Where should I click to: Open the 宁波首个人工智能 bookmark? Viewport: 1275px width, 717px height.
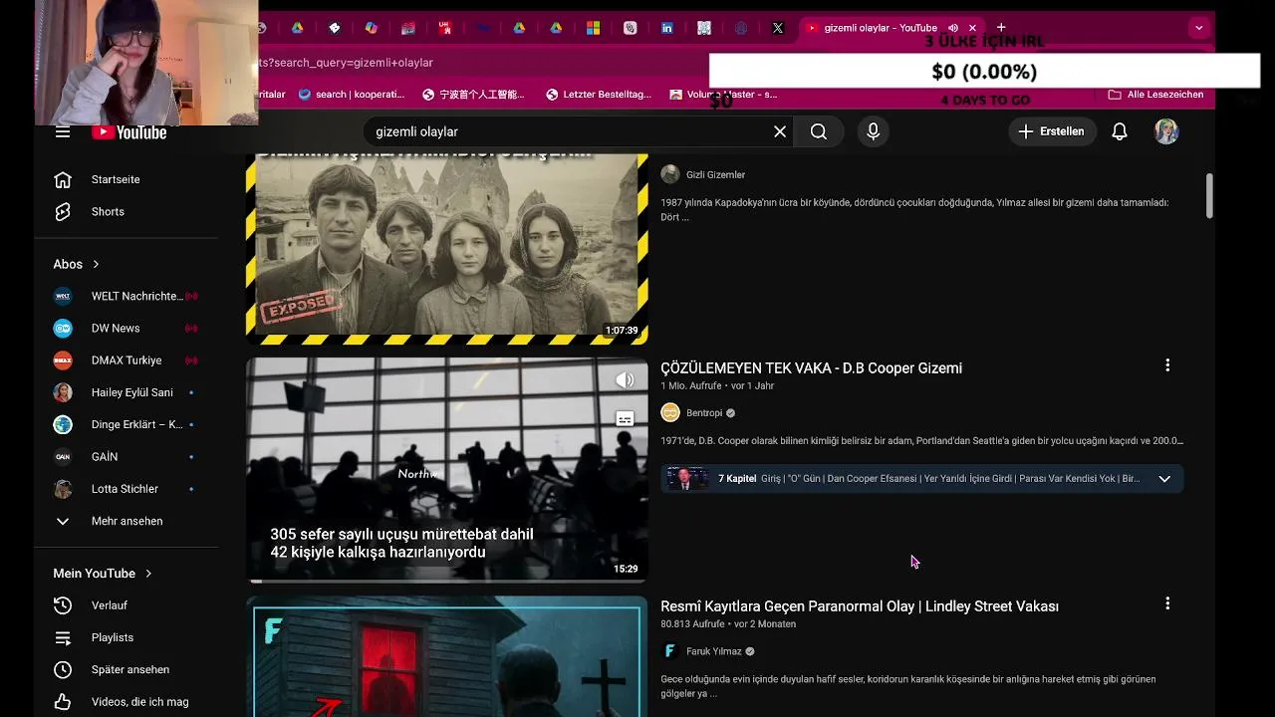click(x=473, y=95)
